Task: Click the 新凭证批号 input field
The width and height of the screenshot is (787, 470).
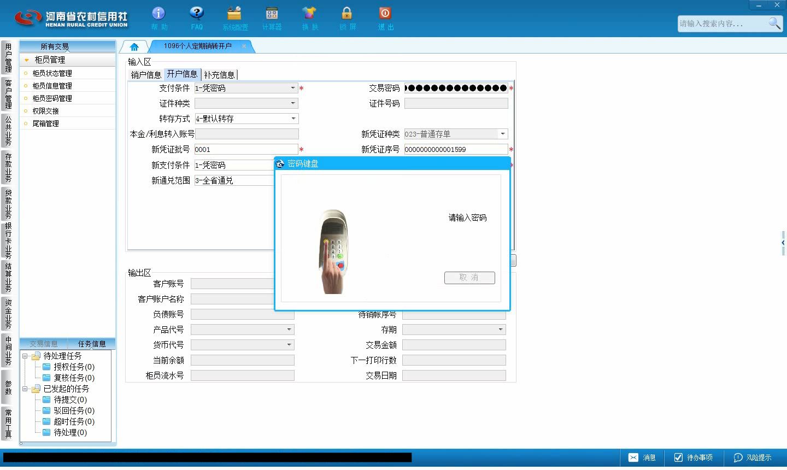Action: tap(246, 149)
